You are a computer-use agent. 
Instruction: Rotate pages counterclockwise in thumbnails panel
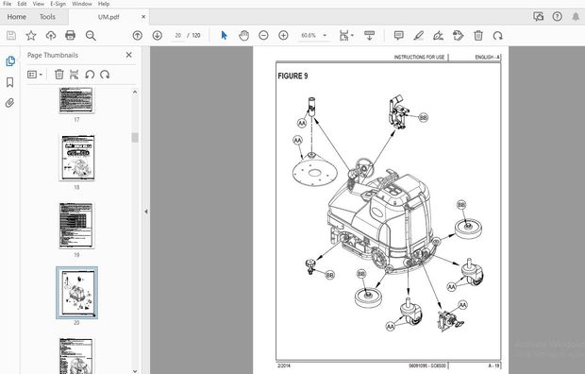coord(90,75)
